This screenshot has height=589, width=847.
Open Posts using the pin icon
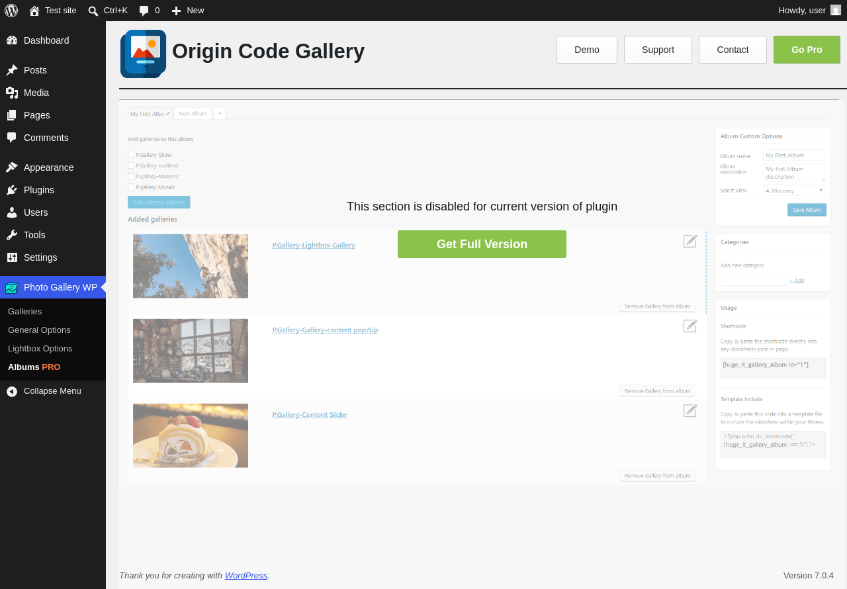pos(12,70)
